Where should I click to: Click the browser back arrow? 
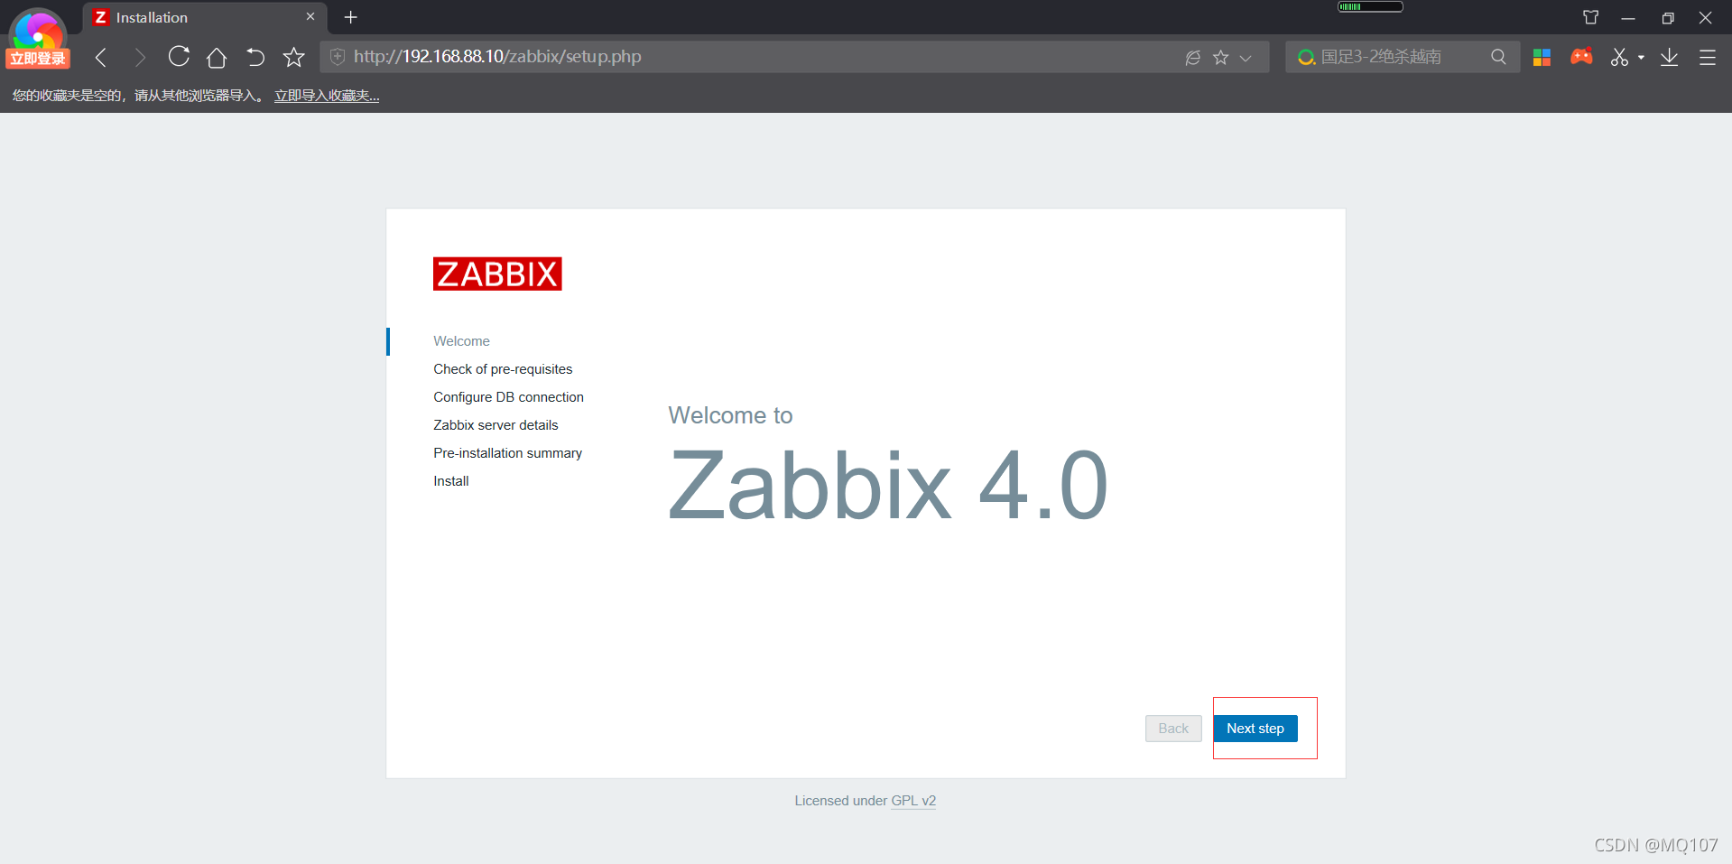coord(101,57)
